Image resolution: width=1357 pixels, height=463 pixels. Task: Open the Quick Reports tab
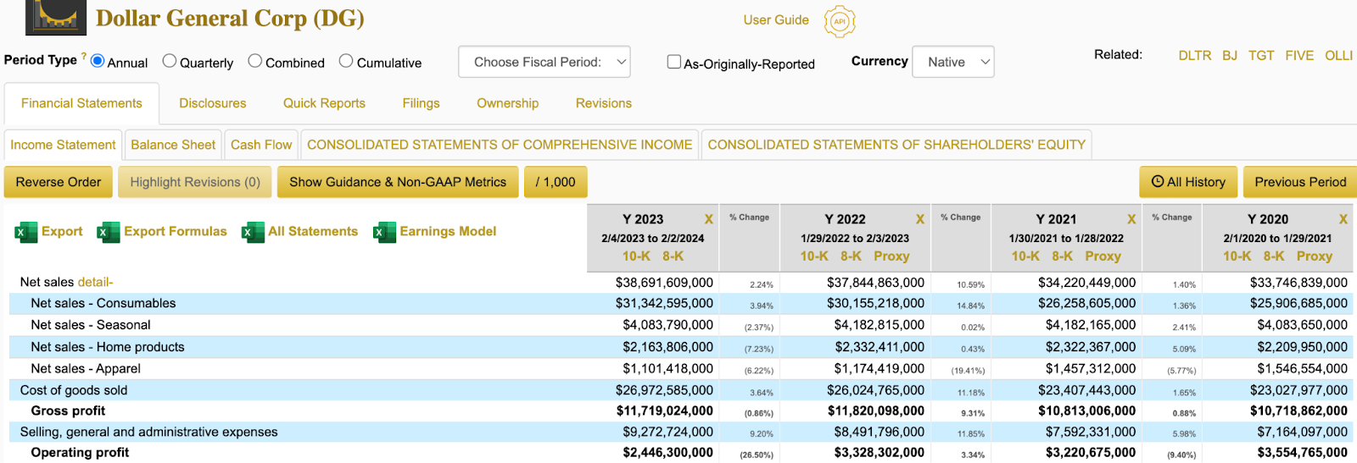point(324,103)
